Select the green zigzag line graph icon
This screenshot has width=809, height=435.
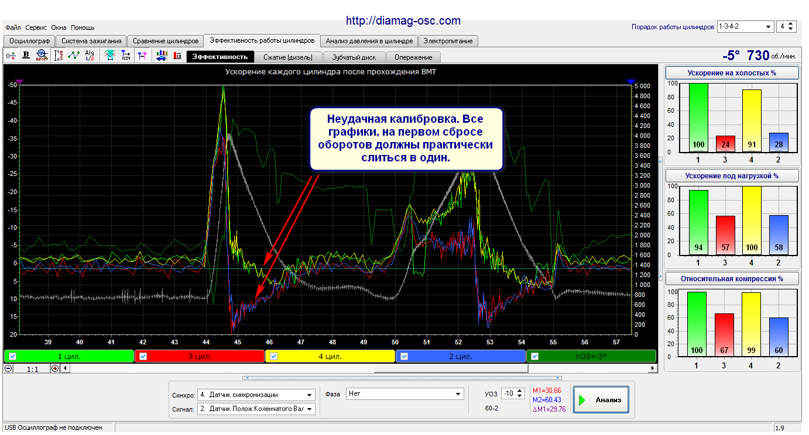[74, 56]
